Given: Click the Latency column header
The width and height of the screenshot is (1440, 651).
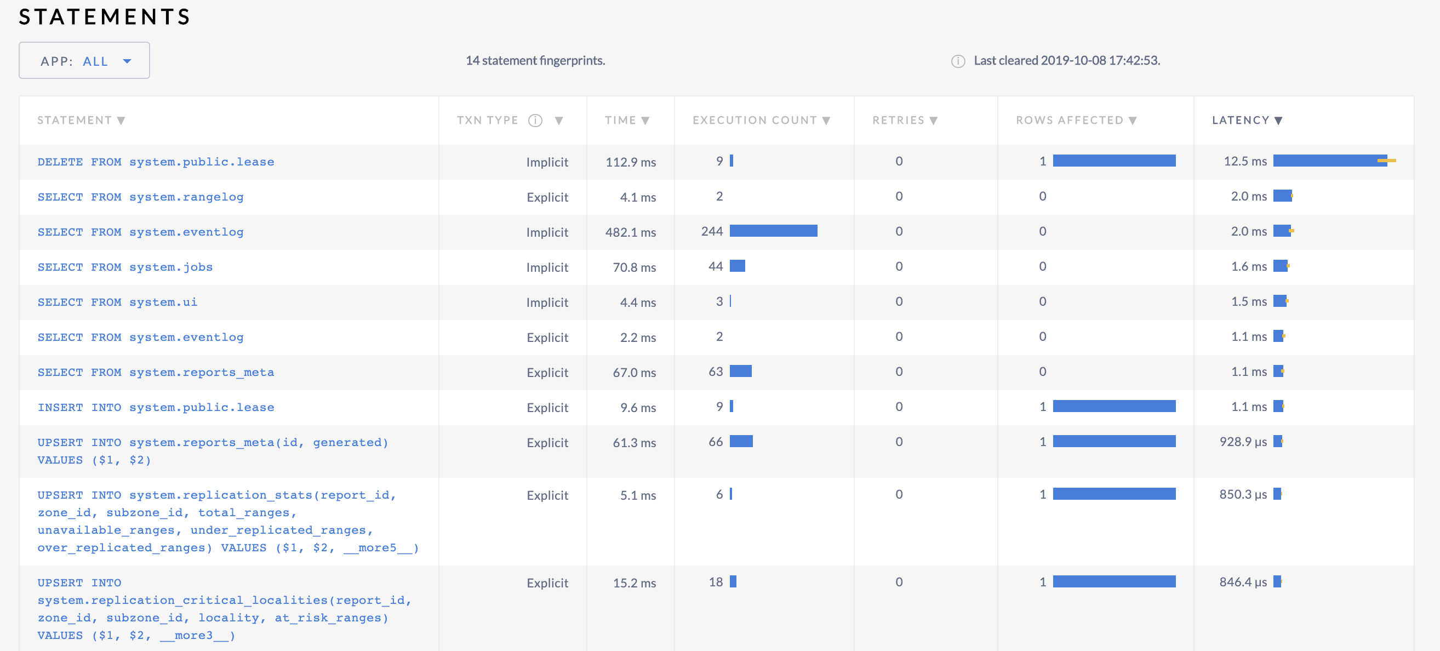Looking at the screenshot, I should pyautogui.click(x=1240, y=120).
